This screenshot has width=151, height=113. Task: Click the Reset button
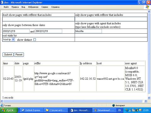[x=19, y=55]
